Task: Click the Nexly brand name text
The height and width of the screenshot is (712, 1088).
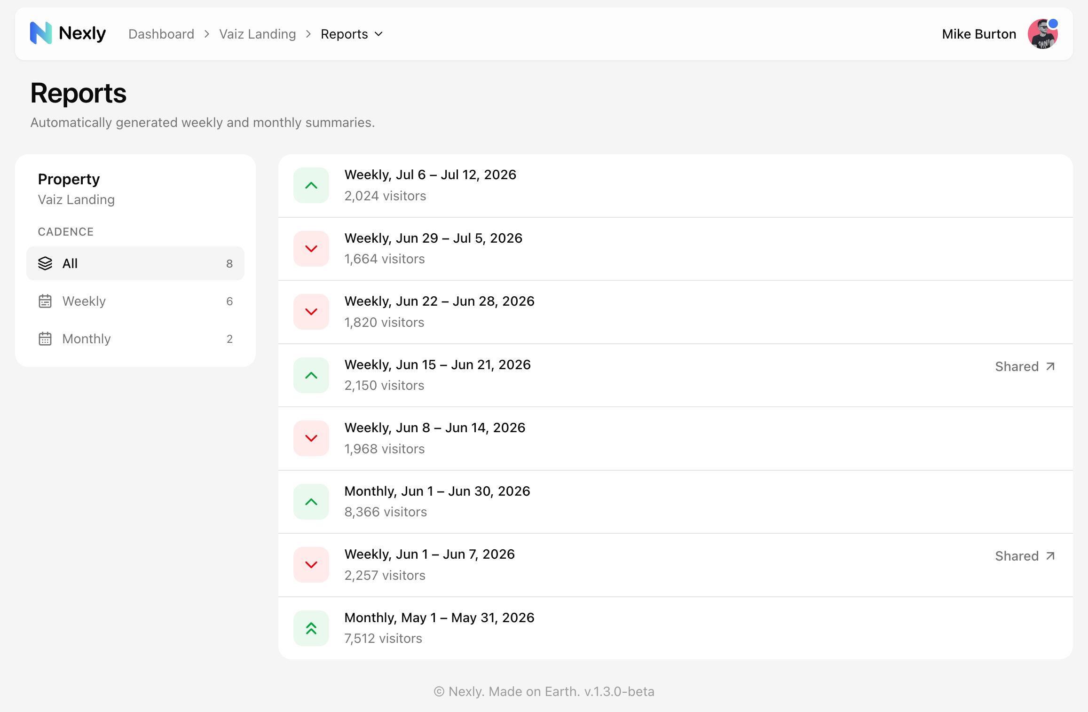Action: coord(82,33)
